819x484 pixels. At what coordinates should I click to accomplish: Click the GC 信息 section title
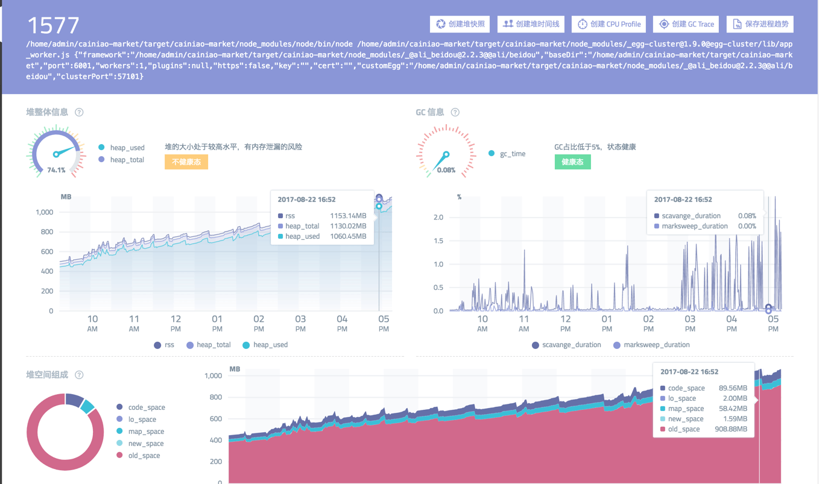430,112
